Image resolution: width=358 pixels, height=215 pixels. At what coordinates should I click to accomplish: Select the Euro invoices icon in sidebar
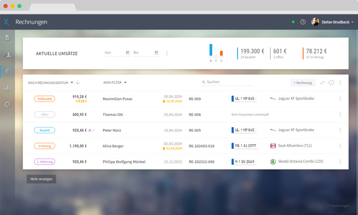7,71
